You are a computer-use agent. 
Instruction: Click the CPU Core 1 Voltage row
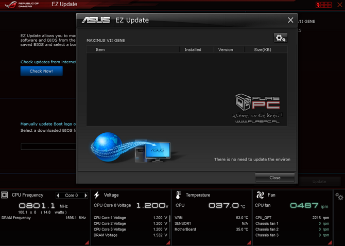pos(130,218)
